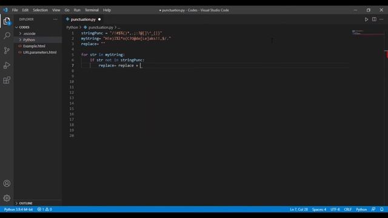Screen dimensions: 388x218
Task: Close the punctuation.py tab via unsaved dot
Action: click(99, 19)
